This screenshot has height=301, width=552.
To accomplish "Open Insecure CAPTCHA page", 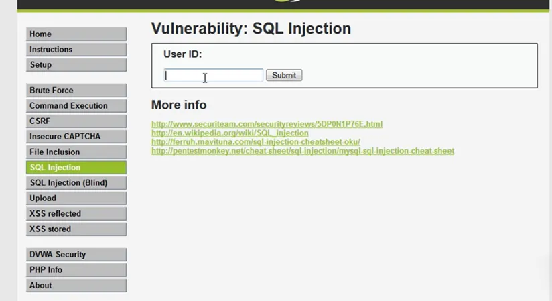I will [x=76, y=137].
